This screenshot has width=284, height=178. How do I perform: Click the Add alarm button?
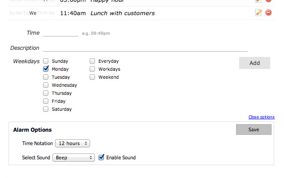254,63
